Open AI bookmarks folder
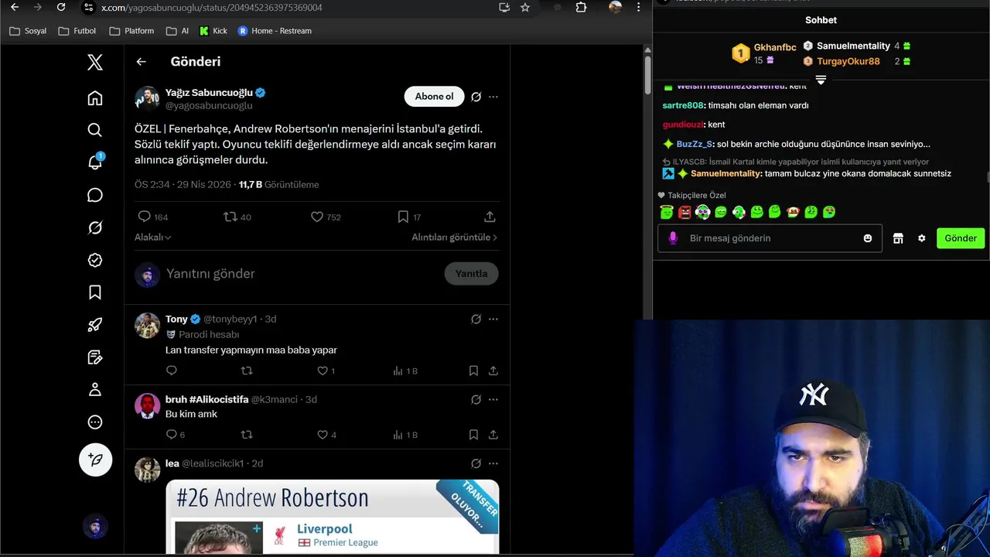990x557 pixels. click(x=177, y=31)
